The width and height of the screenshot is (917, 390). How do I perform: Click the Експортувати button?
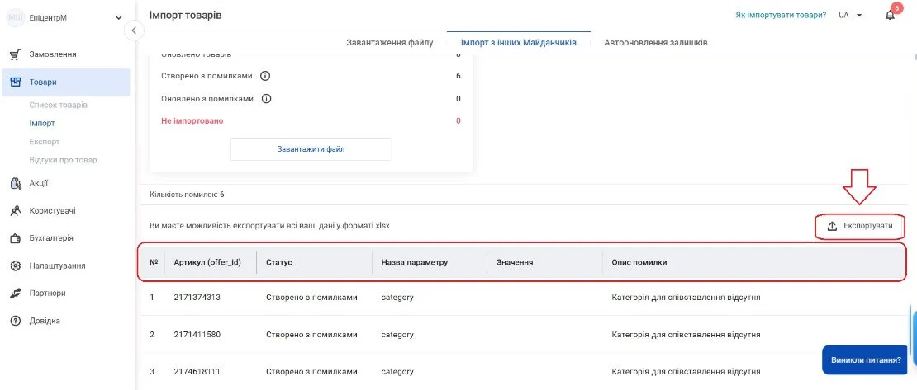860,227
